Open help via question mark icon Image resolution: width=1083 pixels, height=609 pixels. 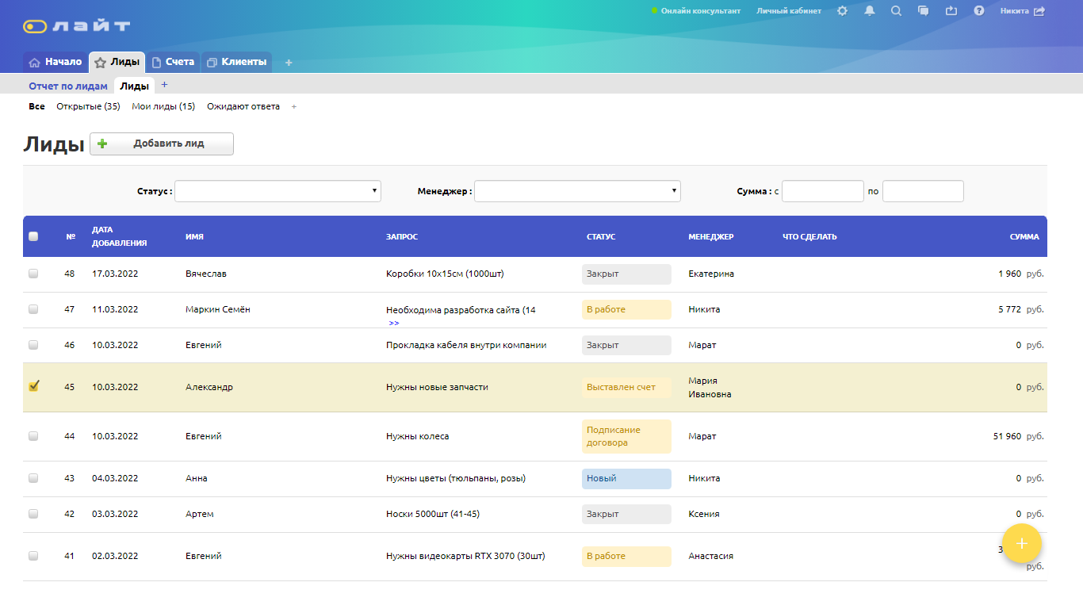[979, 11]
